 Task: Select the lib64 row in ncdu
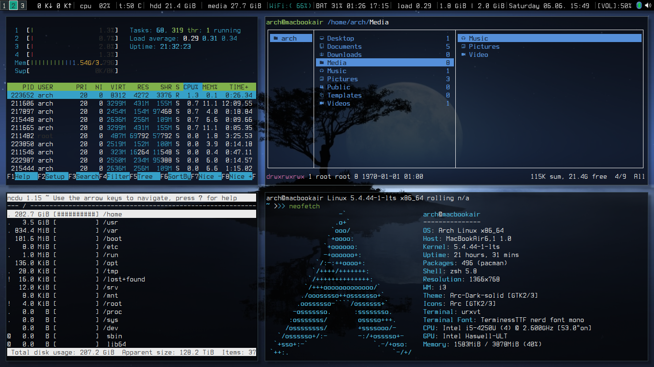click(132, 344)
